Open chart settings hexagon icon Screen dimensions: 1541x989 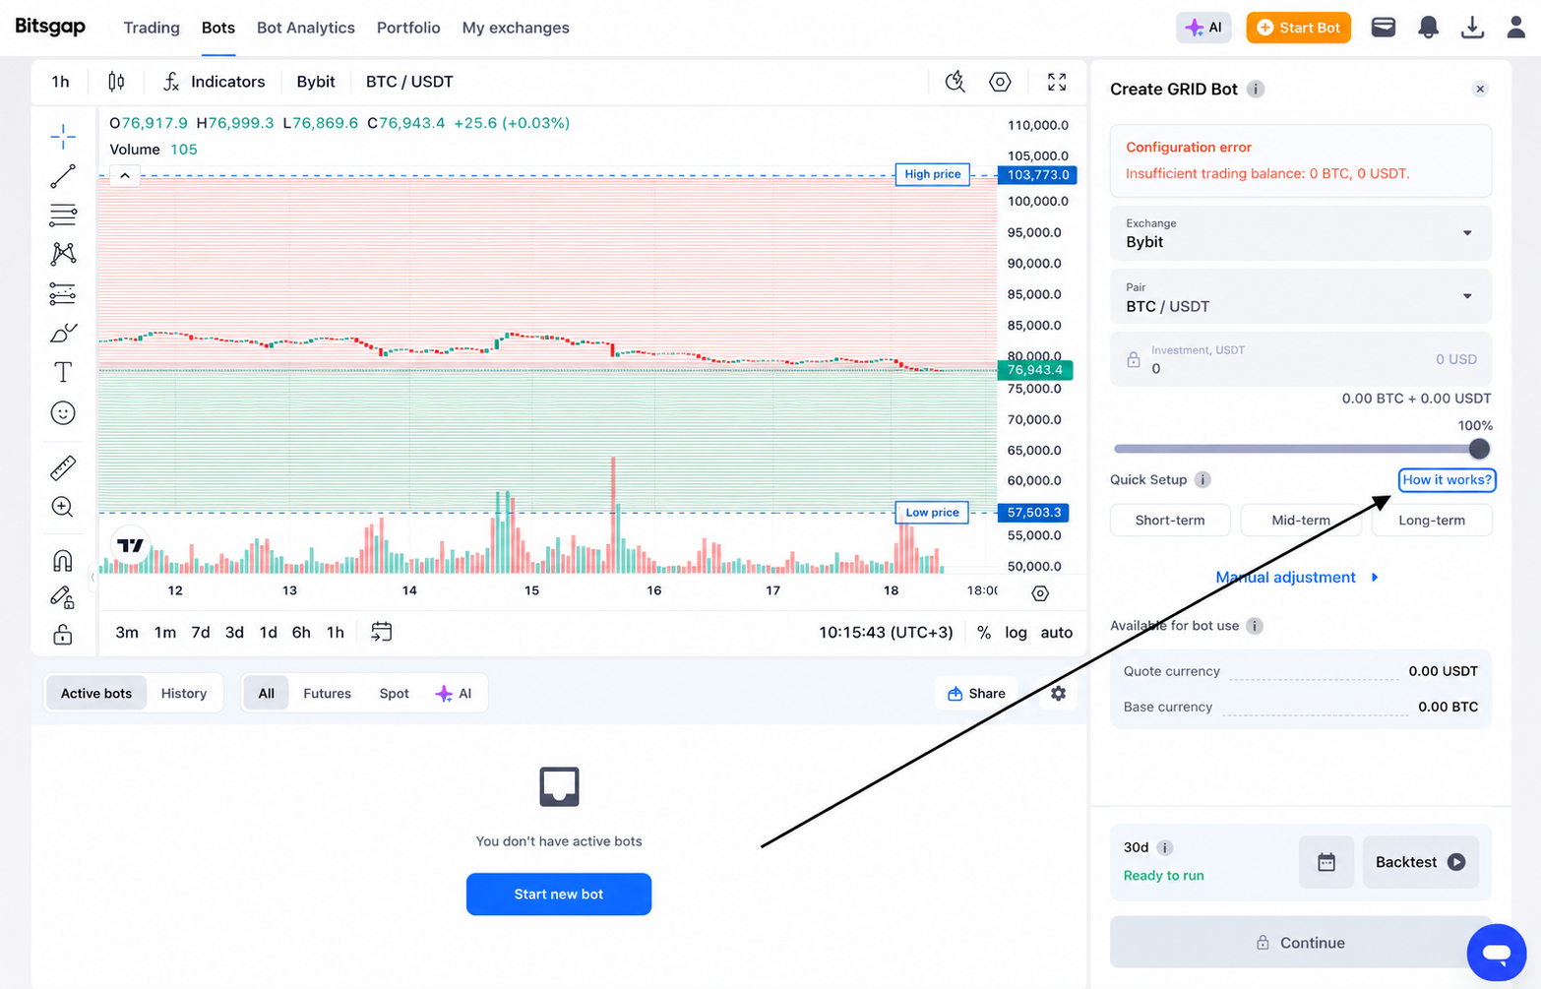point(1000,82)
